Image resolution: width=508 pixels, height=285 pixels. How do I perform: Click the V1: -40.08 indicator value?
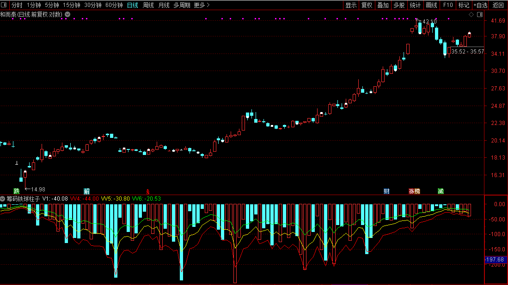coord(55,199)
